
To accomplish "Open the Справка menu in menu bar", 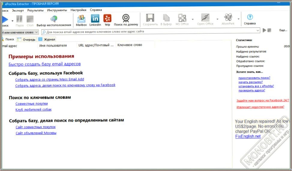I will 96,10.
